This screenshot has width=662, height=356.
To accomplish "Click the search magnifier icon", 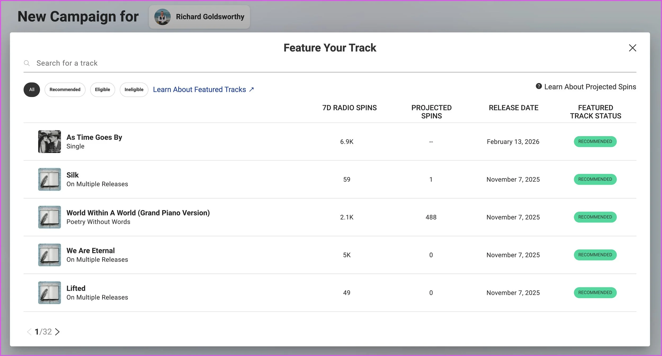I will click(27, 63).
